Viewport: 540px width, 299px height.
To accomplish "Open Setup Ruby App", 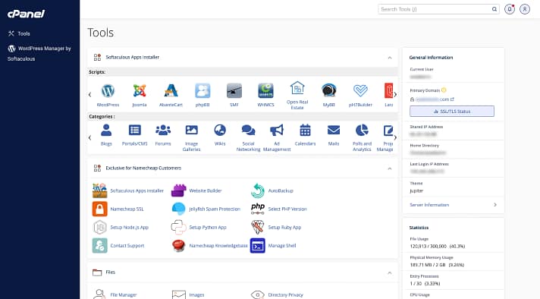I will coord(284,228).
